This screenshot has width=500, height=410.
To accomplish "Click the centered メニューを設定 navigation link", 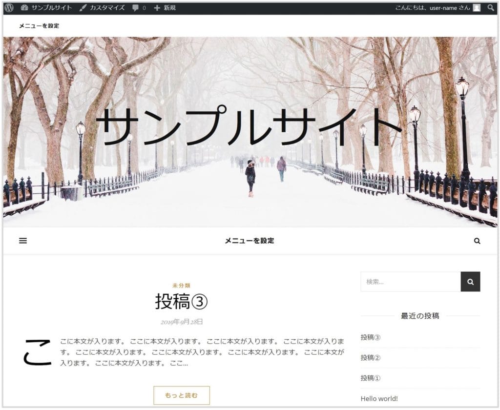I will point(249,241).
